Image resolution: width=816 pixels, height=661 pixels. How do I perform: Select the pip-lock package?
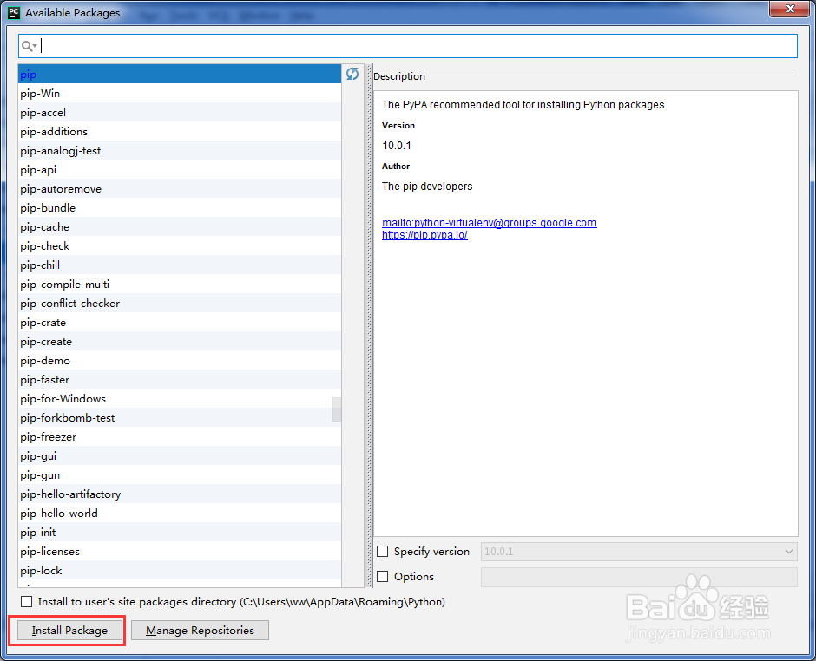(180, 571)
